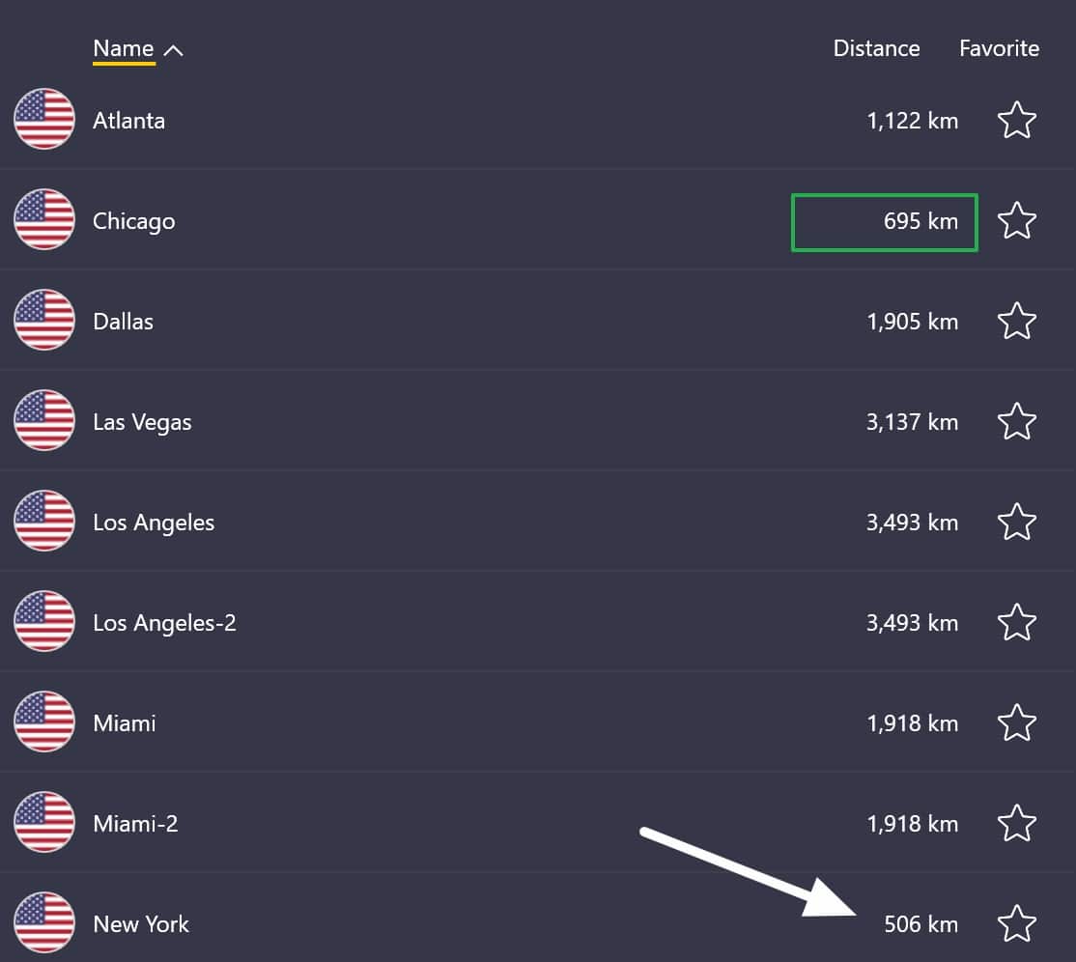Favorite the Los Angeles server with its star

point(1016,522)
